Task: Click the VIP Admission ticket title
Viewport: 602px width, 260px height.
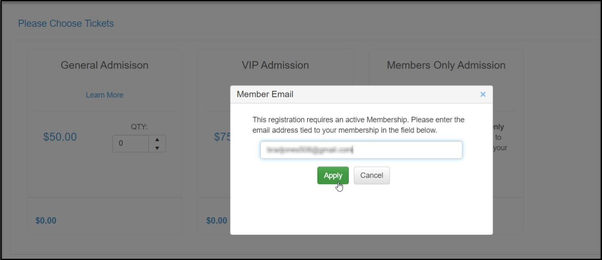Action: (275, 65)
